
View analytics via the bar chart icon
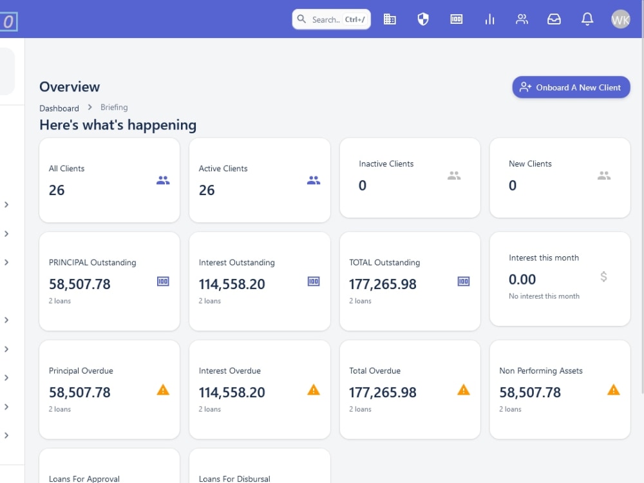[x=489, y=19]
